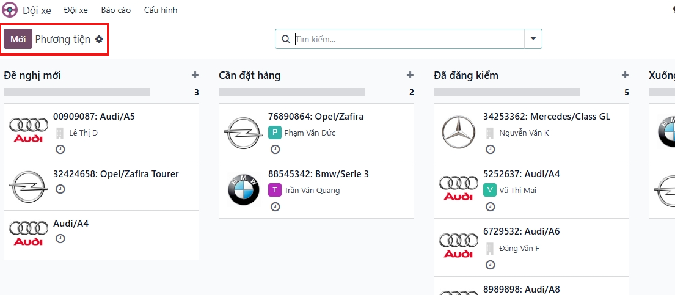Open card 5252637: Audi/A4
Image resolution: width=675 pixels, height=295 pixels.
coord(531,189)
